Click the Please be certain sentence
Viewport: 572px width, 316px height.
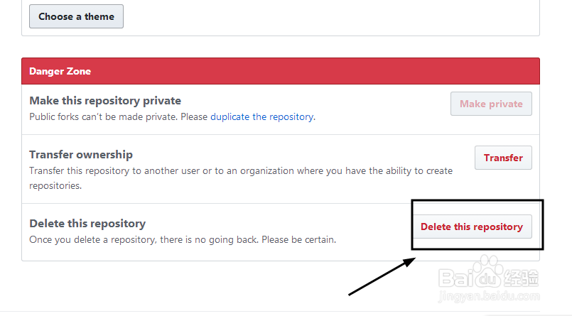click(298, 240)
